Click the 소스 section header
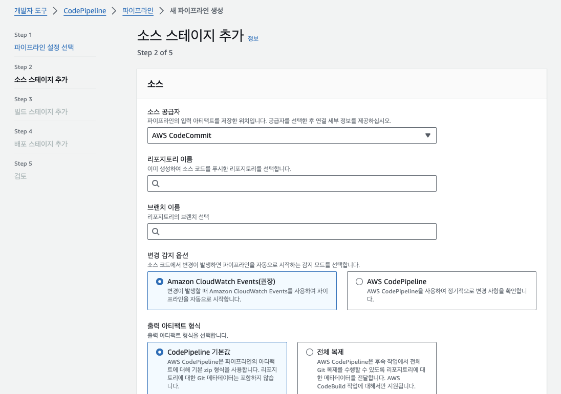The image size is (561, 394). pos(155,84)
